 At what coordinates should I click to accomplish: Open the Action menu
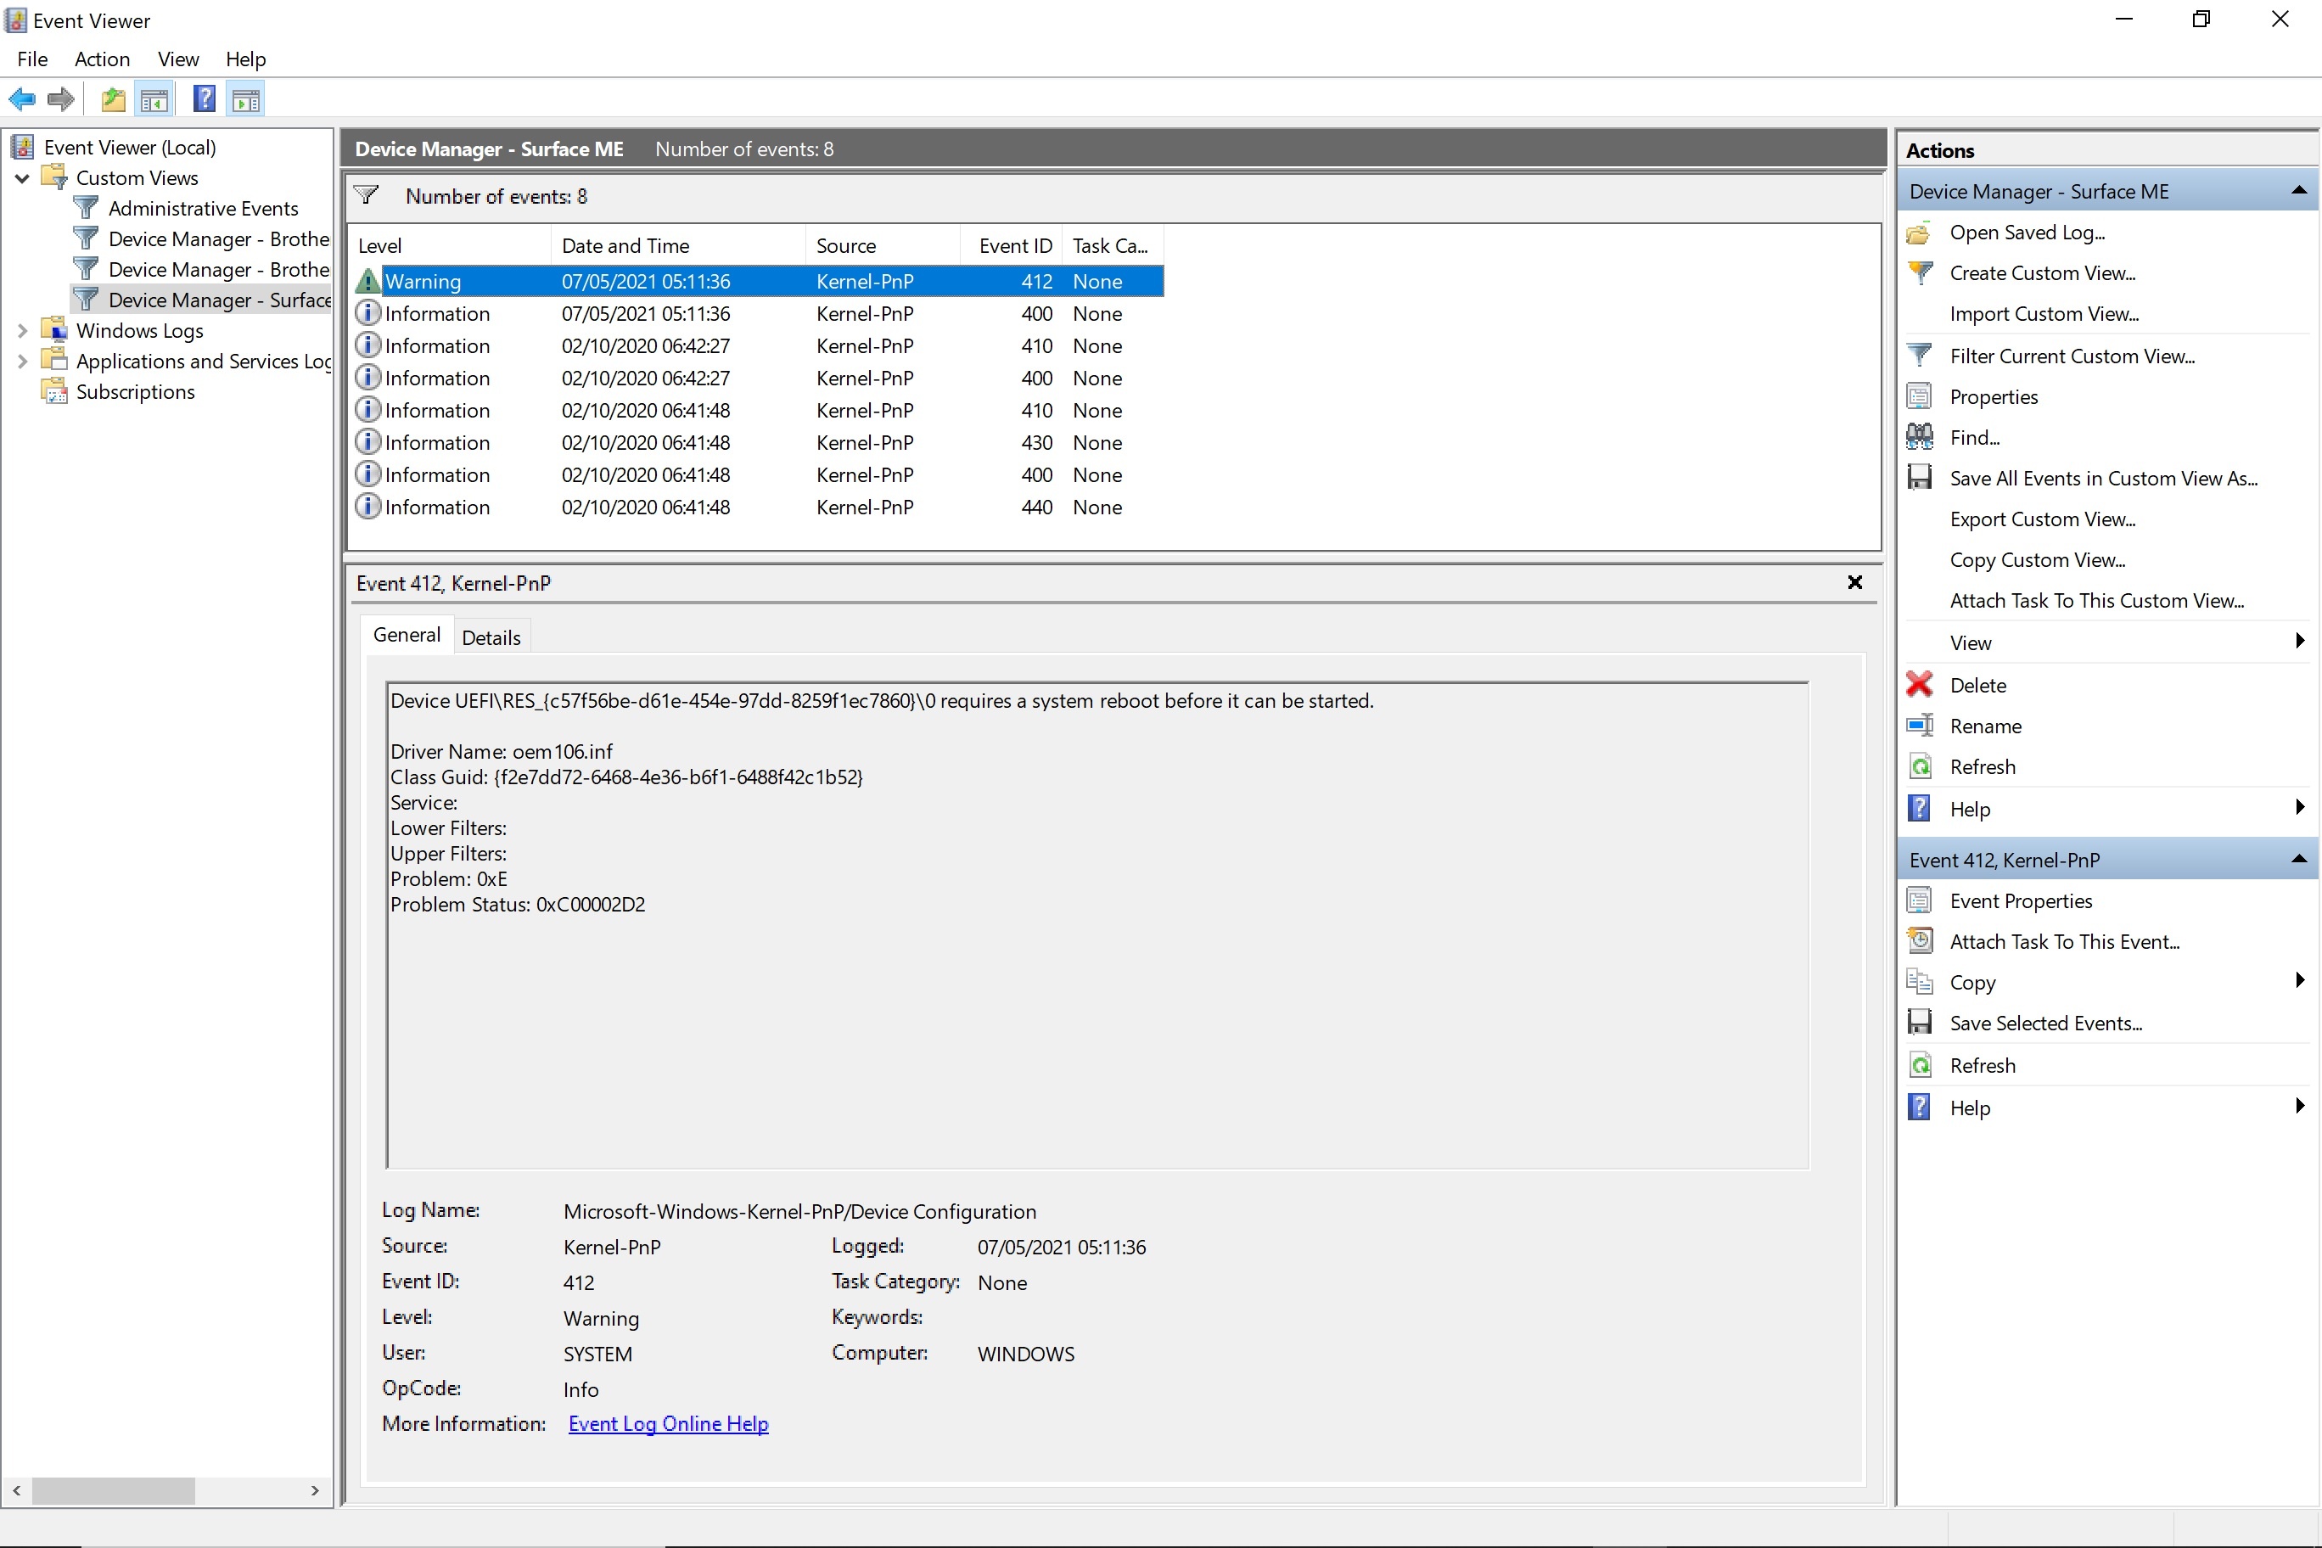point(102,59)
